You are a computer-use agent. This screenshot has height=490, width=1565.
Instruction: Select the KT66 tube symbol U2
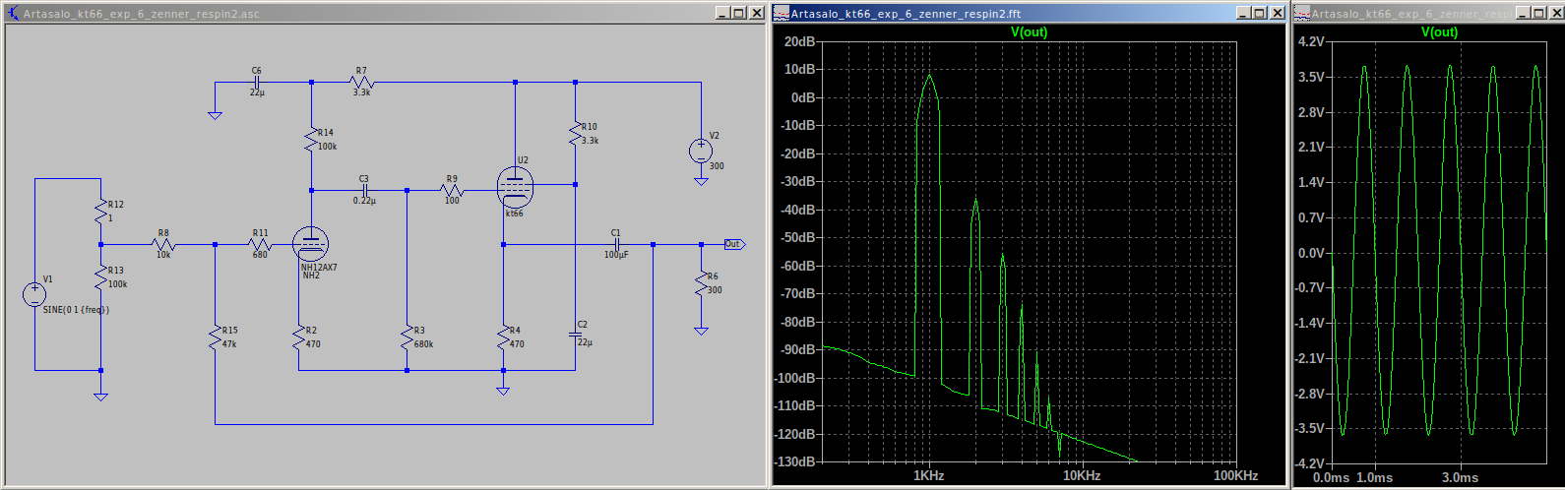[x=515, y=186]
